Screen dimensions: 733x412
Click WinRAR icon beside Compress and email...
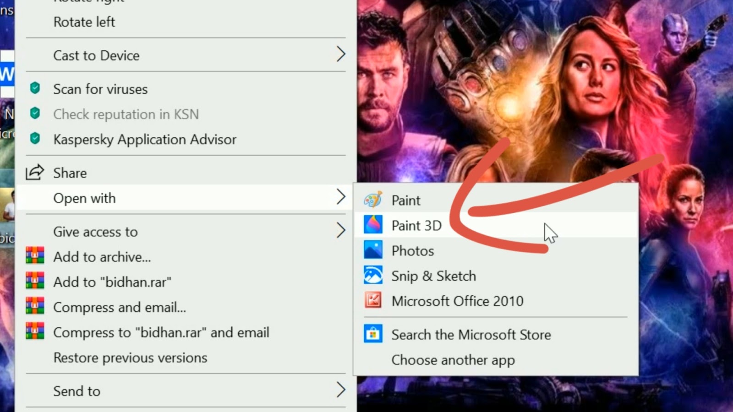tap(35, 306)
